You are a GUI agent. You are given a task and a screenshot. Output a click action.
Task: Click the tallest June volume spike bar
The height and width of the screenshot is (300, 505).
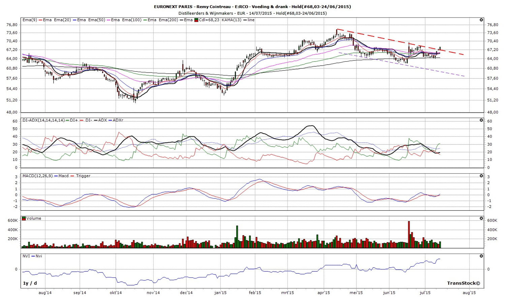point(409,235)
